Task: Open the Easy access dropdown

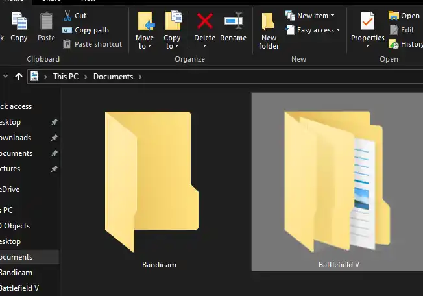Action: tap(313, 30)
